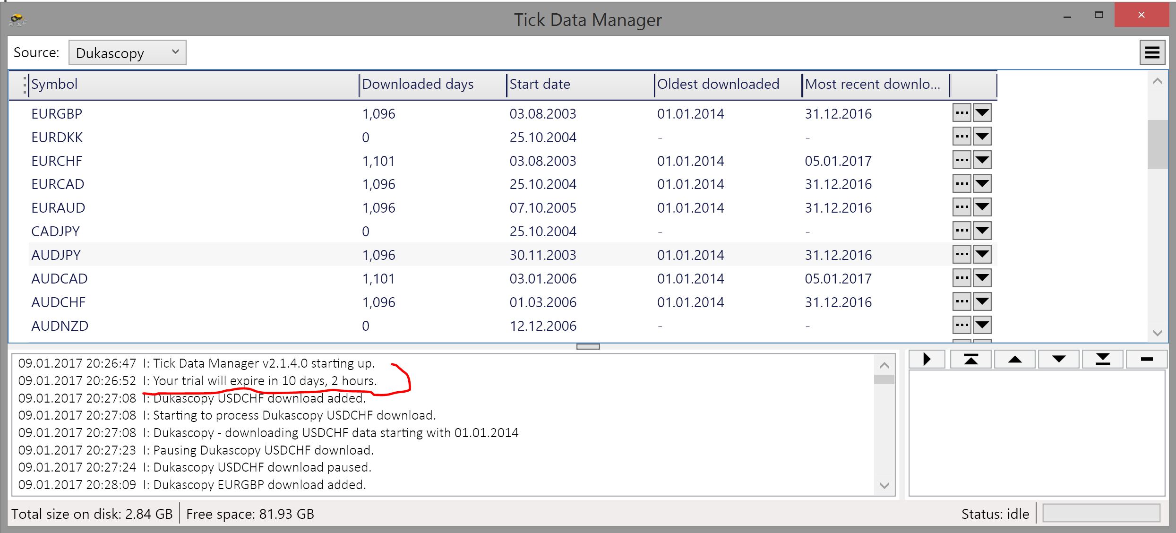
Task: Click the grid grip handle beside Symbol
Action: [x=25, y=85]
